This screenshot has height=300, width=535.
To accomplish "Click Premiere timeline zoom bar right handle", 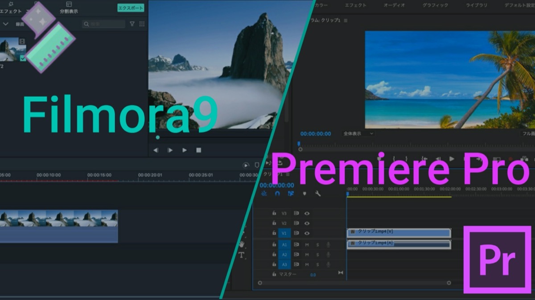I will (449, 283).
